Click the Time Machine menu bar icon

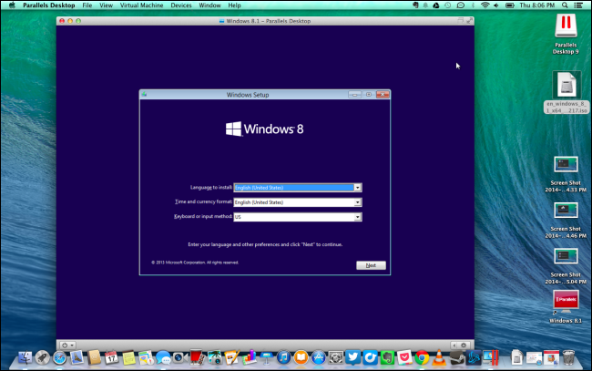pyautogui.click(x=448, y=5)
